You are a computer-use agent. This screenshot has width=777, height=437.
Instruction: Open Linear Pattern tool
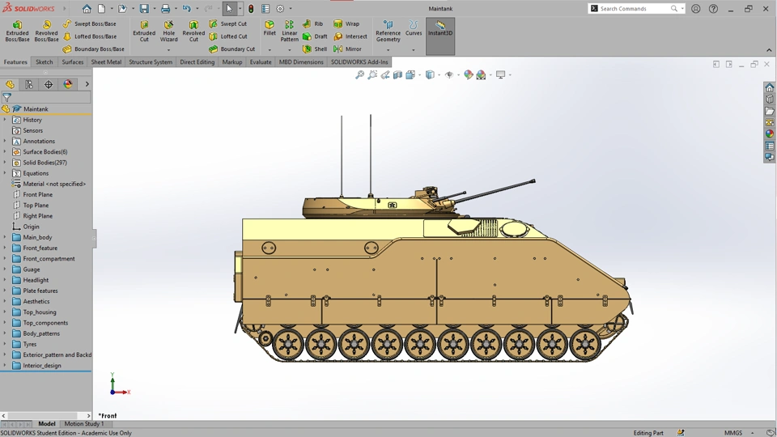pos(290,32)
